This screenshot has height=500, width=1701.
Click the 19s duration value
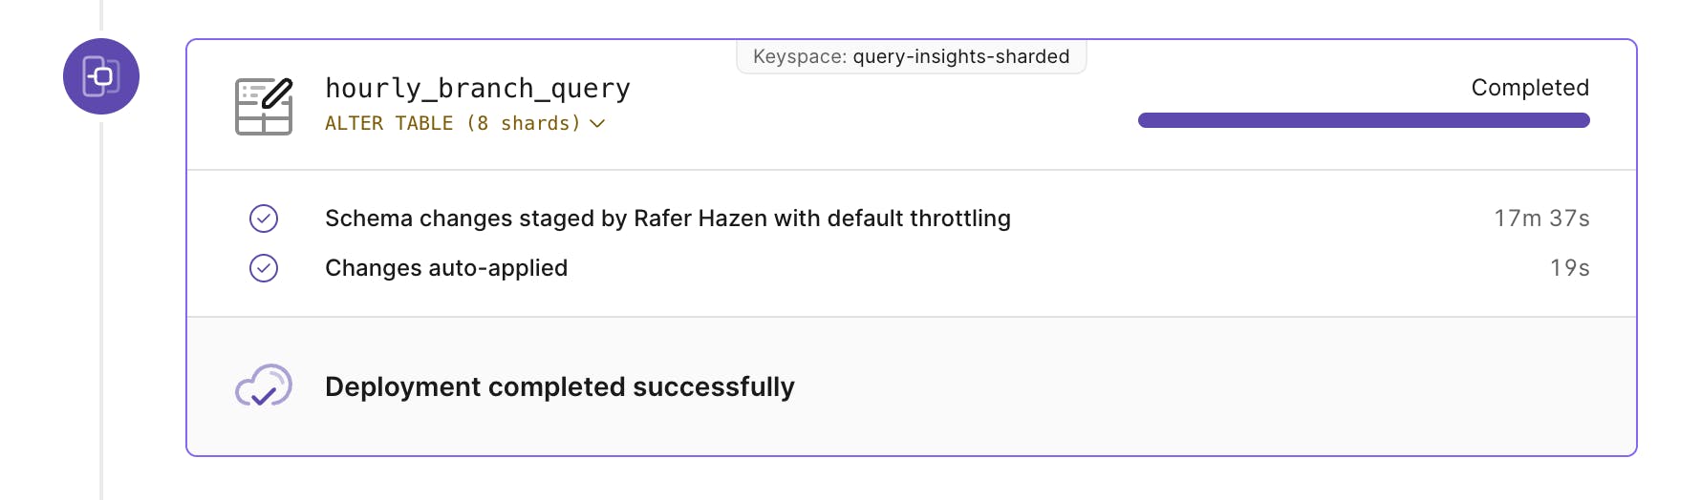[x=1569, y=268]
